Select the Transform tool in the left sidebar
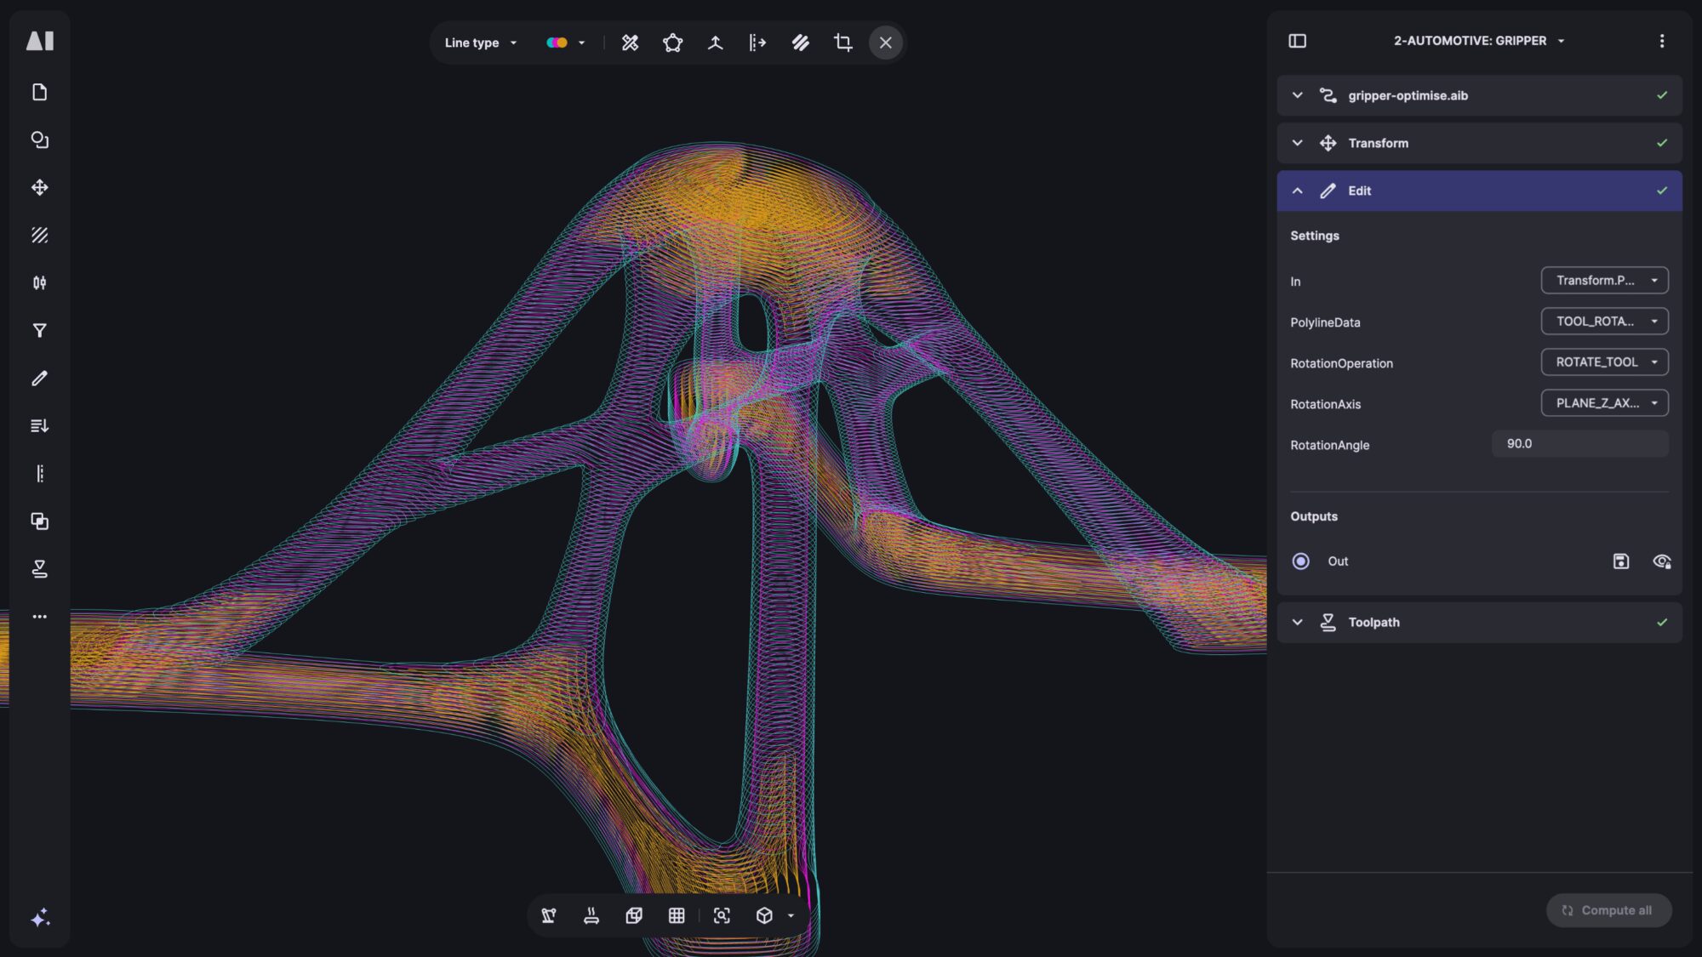 [x=39, y=187]
